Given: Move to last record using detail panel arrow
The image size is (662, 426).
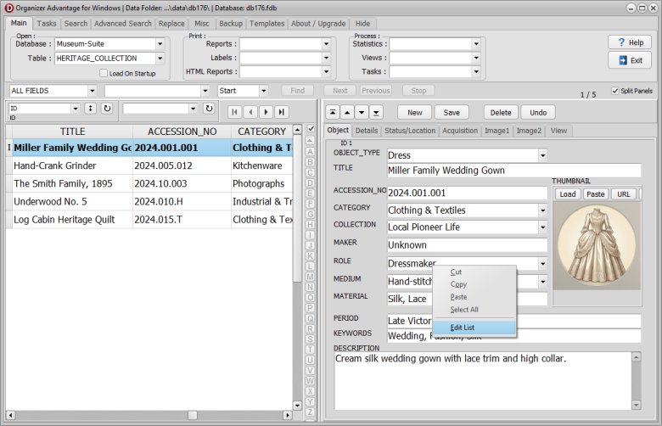Looking at the screenshot, I should [376, 112].
